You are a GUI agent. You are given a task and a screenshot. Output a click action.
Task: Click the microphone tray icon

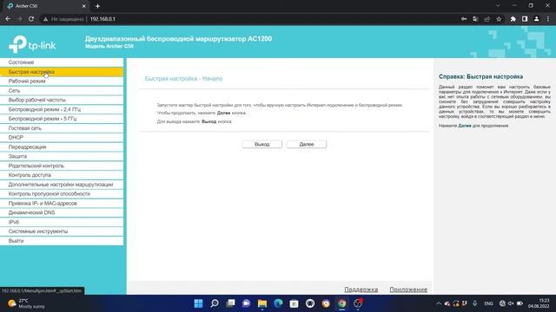click(475, 303)
